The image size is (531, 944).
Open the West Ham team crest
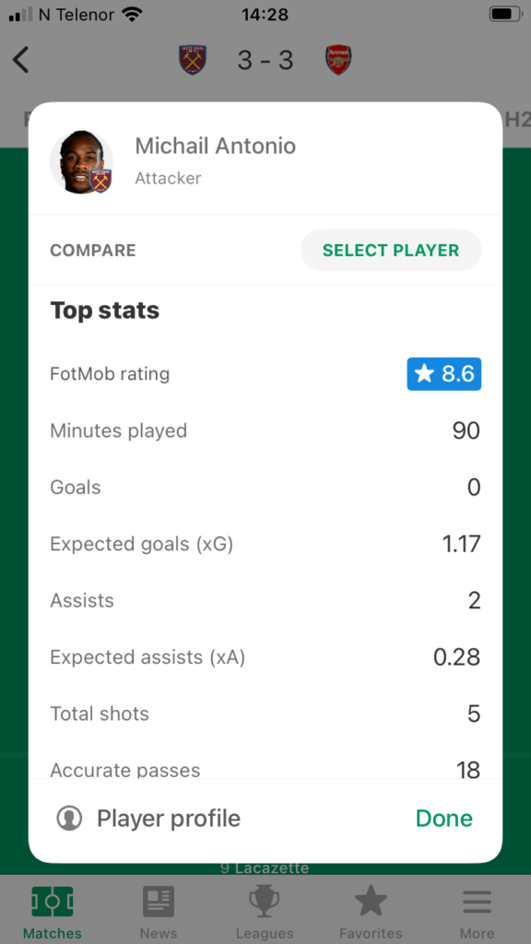tap(193, 60)
